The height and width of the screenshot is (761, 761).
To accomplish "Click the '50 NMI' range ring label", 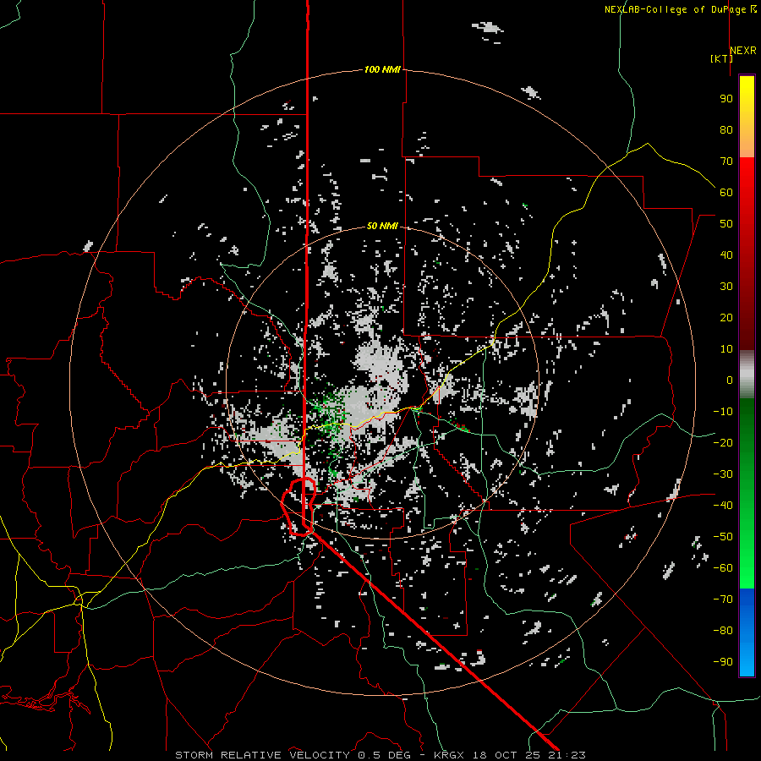I will pos(382,226).
